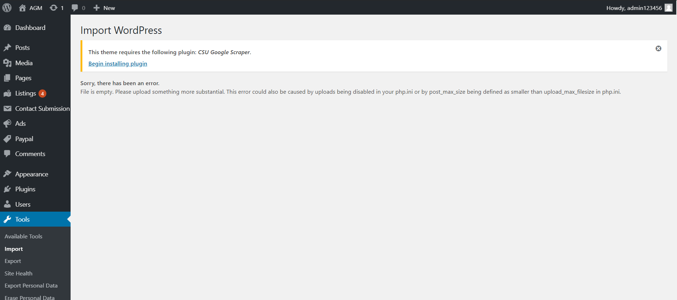The image size is (677, 300).
Task: Open Available Tools submenu link
Action: [x=24, y=237]
